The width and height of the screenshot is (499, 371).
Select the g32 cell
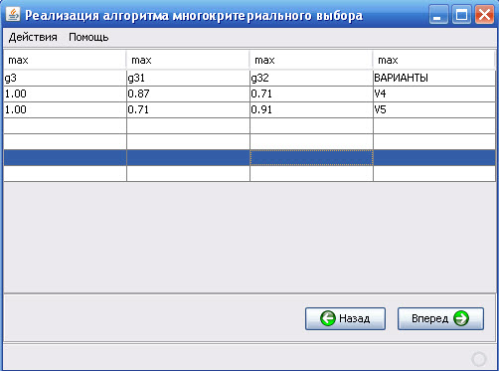[312, 79]
